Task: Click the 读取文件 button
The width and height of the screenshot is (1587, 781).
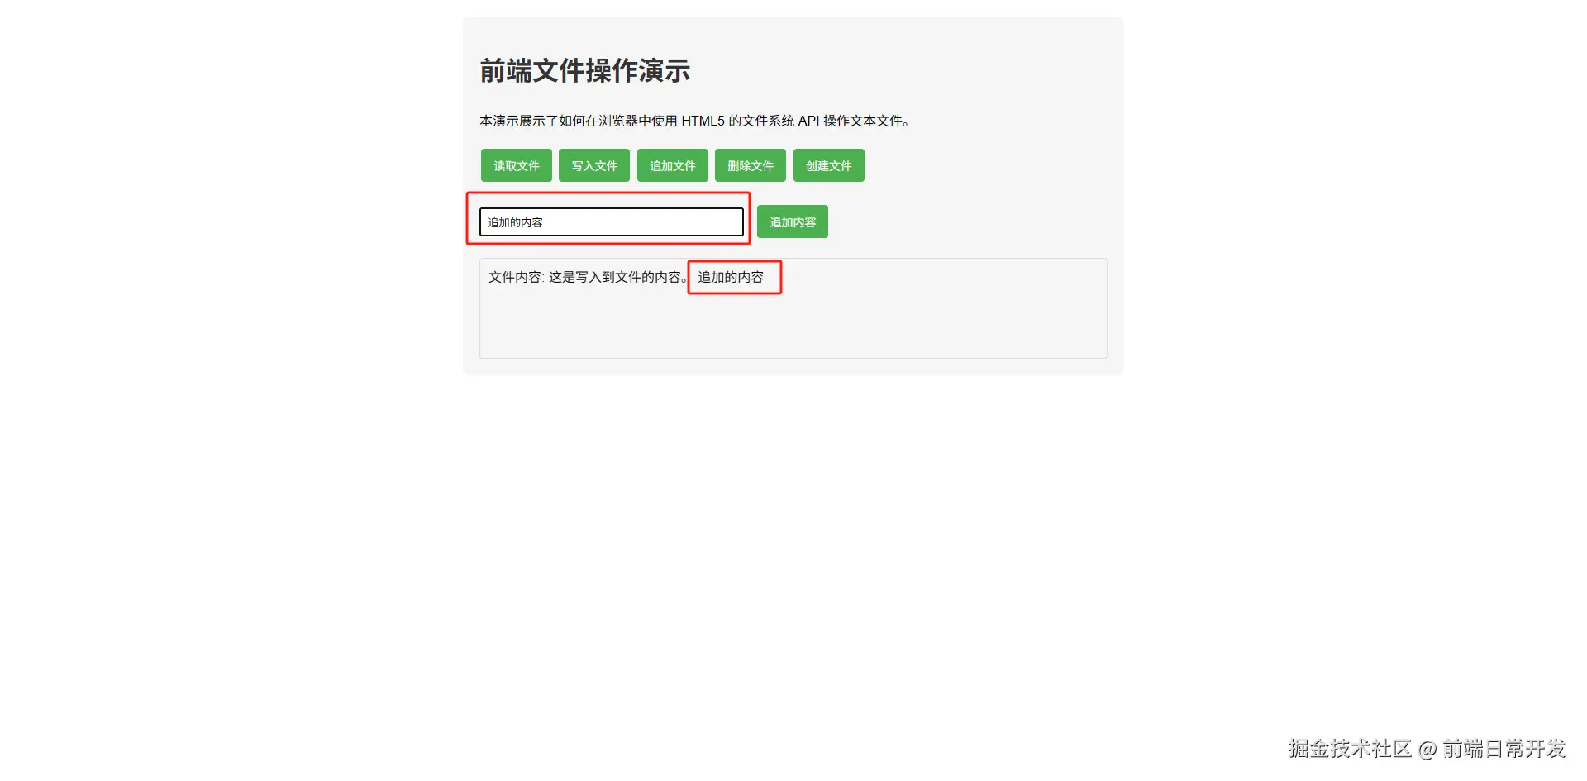Action: (x=516, y=165)
